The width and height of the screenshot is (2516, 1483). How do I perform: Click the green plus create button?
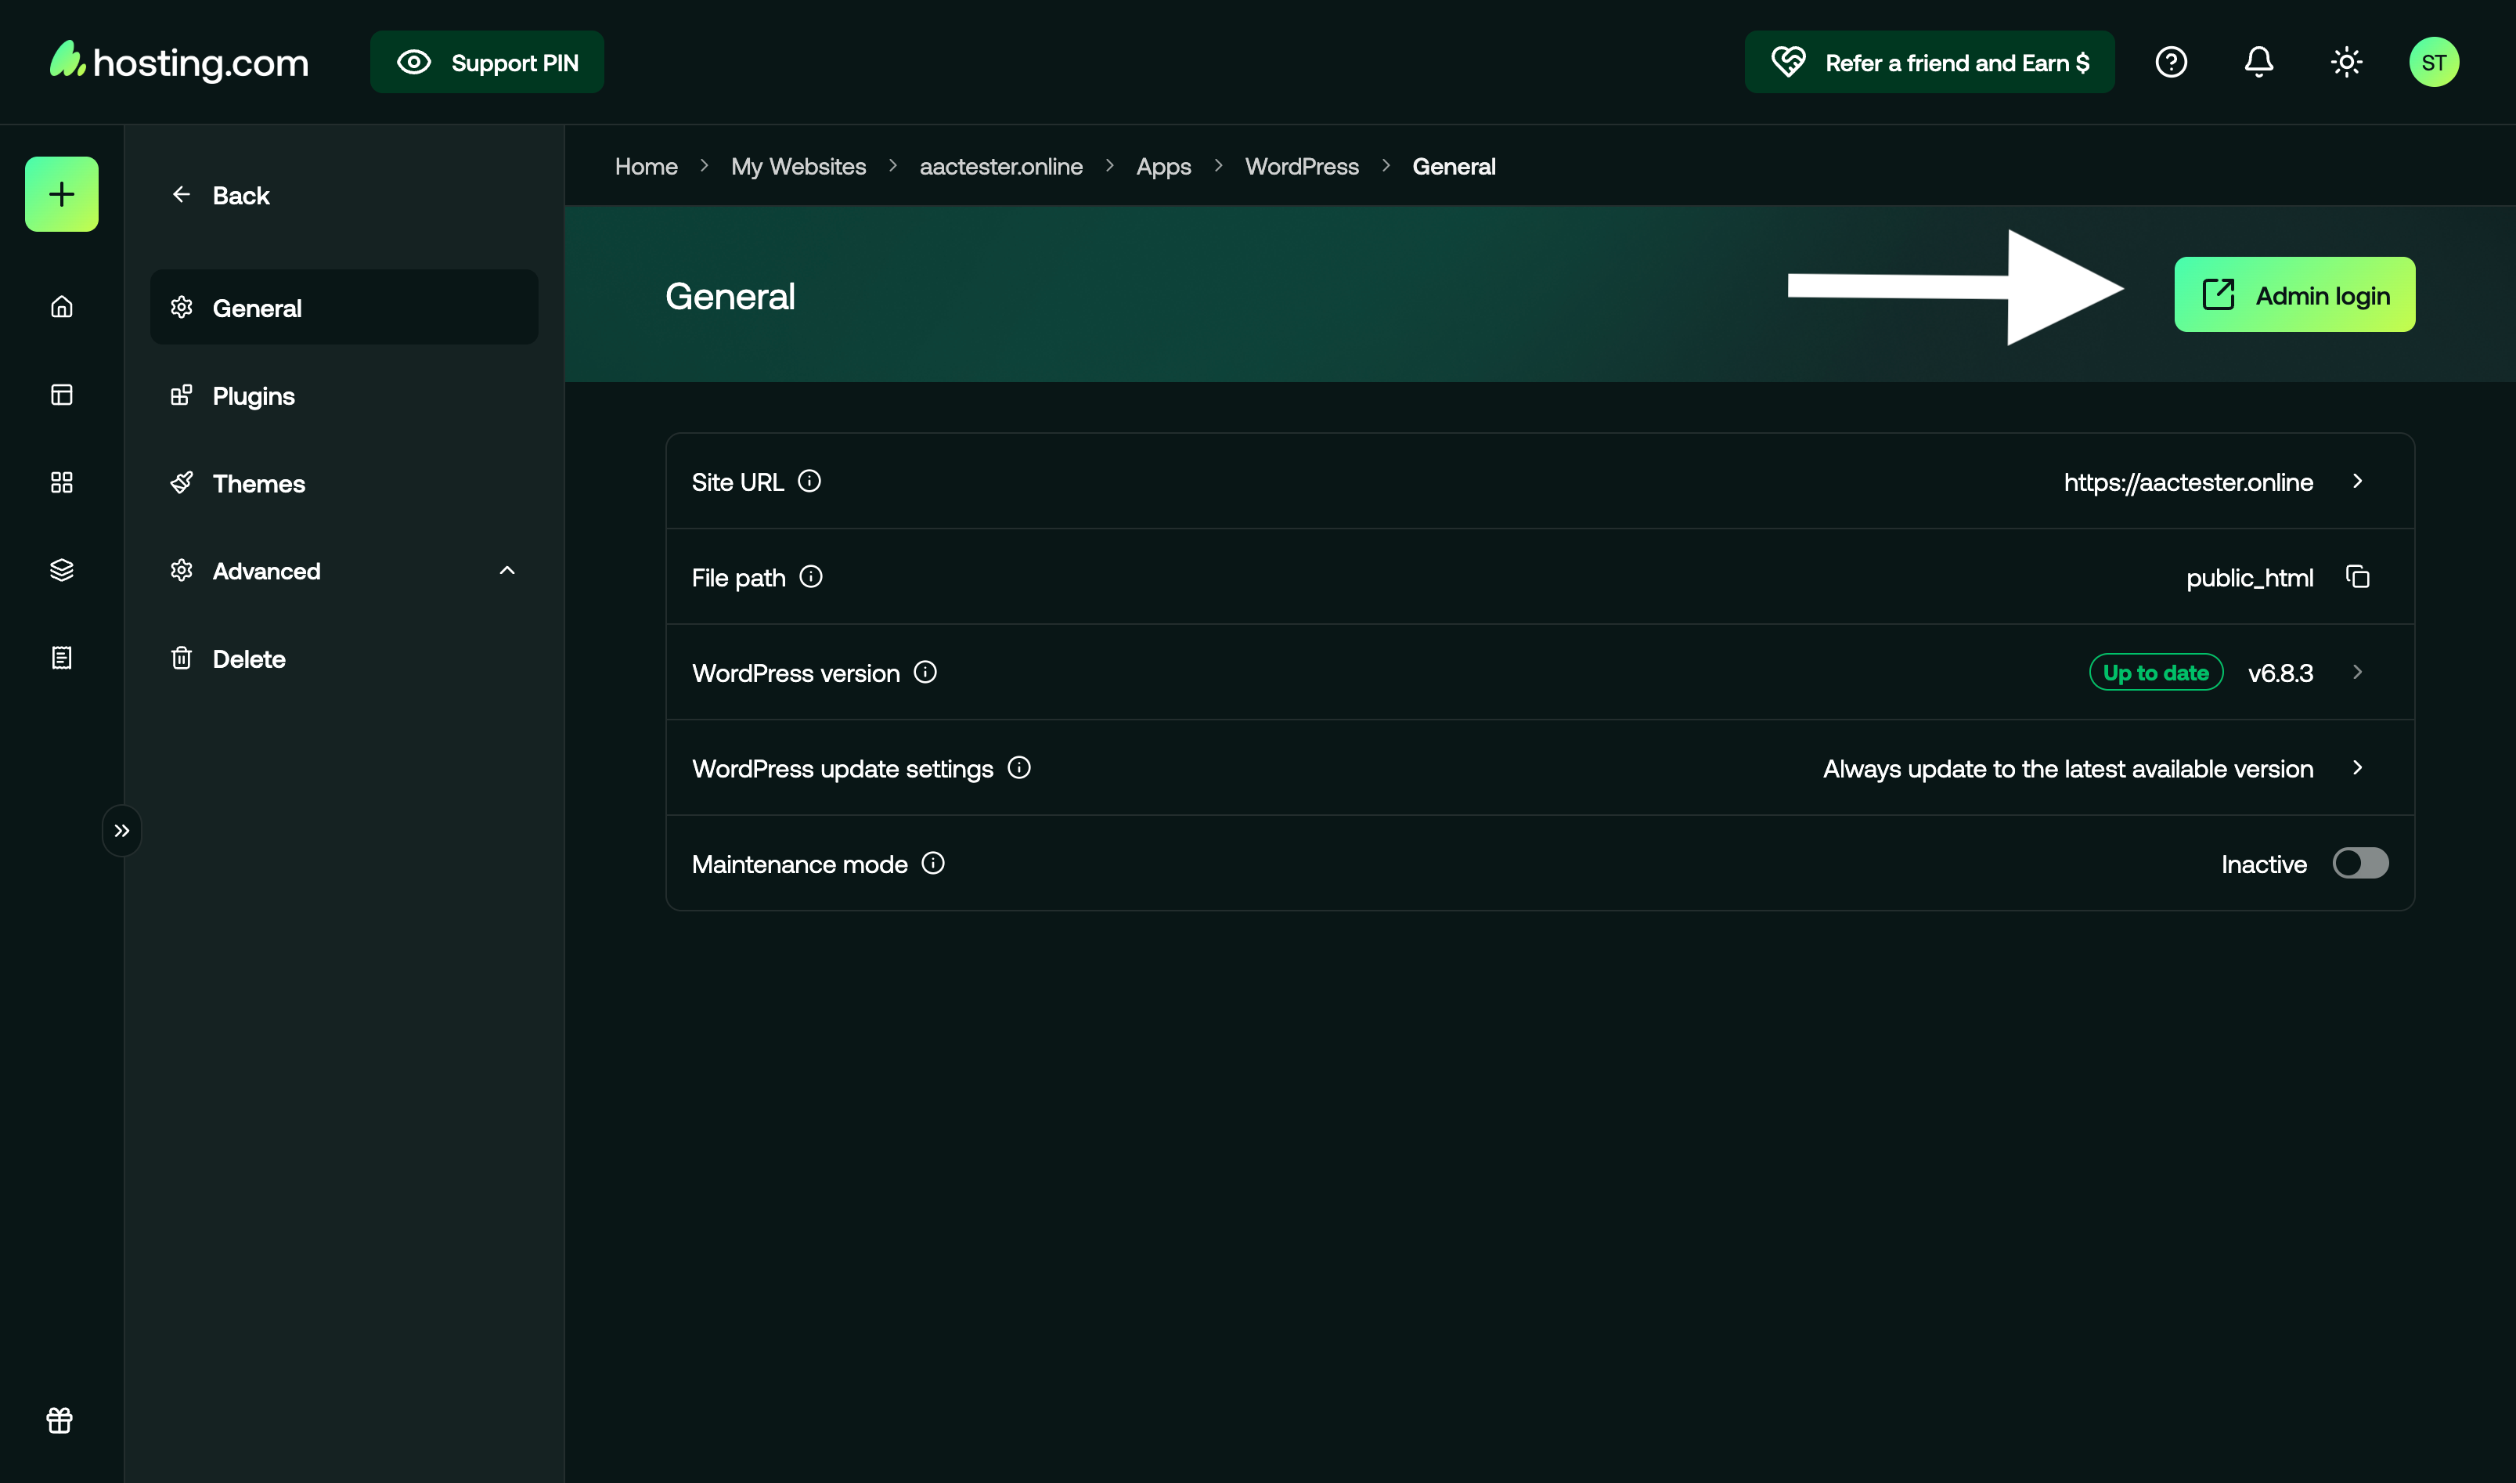(61, 194)
